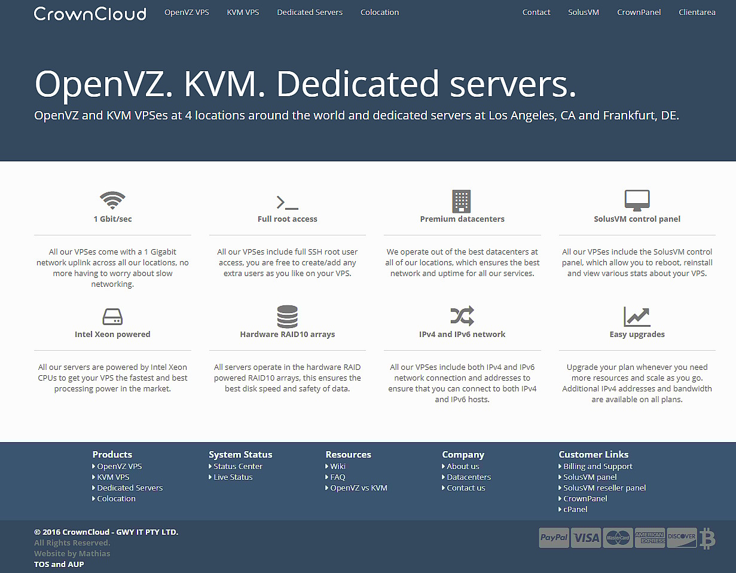
Task: Open the OpenVZ vs KVM resource link
Action: tap(359, 488)
